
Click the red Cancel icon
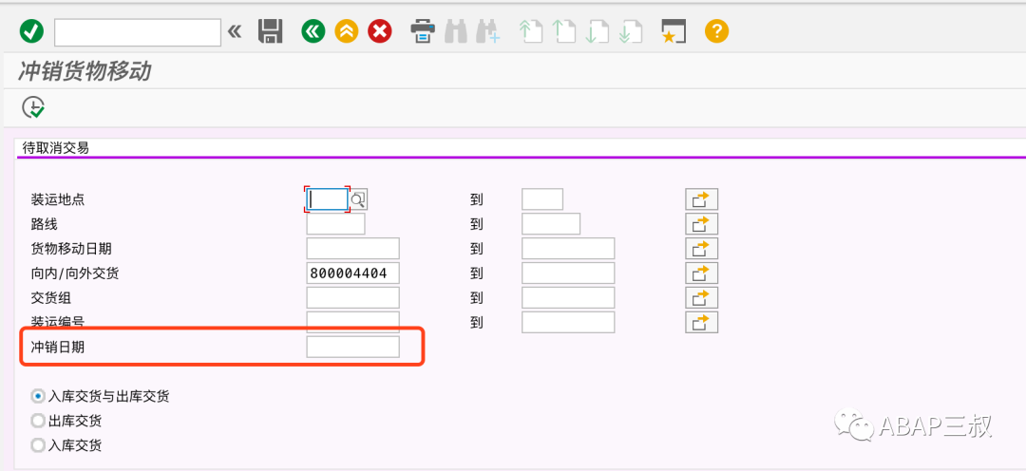[x=379, y=31]
